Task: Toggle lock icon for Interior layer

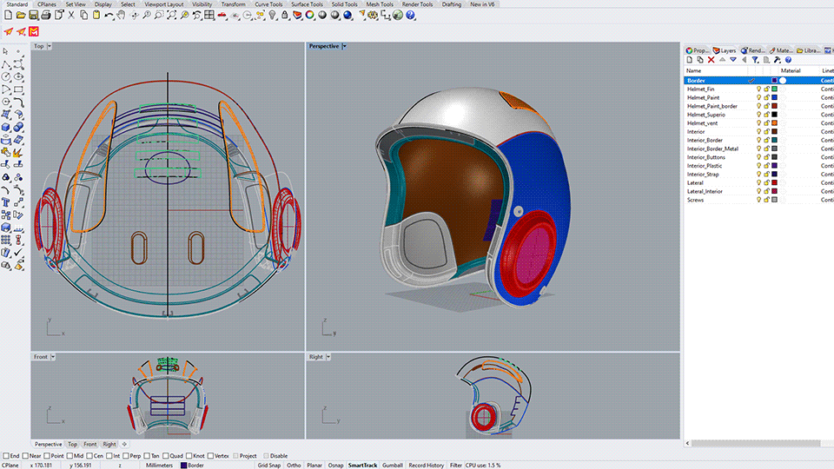Action: (x=766, y=132)
